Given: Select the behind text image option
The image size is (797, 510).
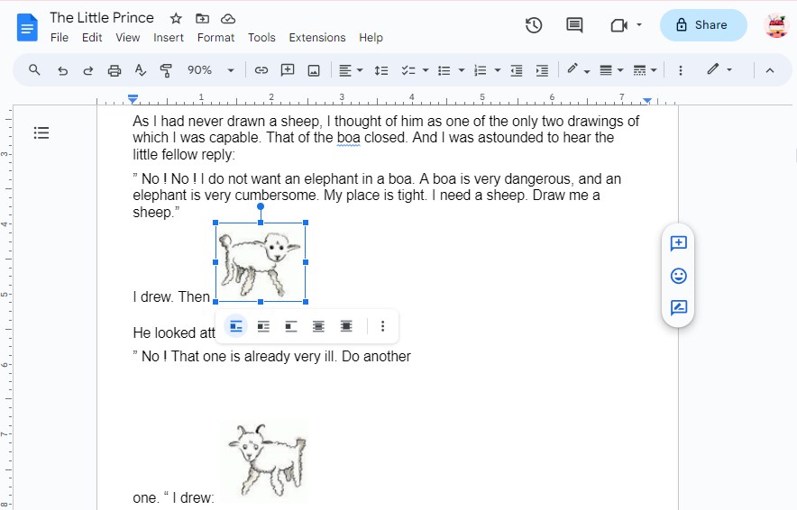Looking at the screenshot, I should 318,326.
